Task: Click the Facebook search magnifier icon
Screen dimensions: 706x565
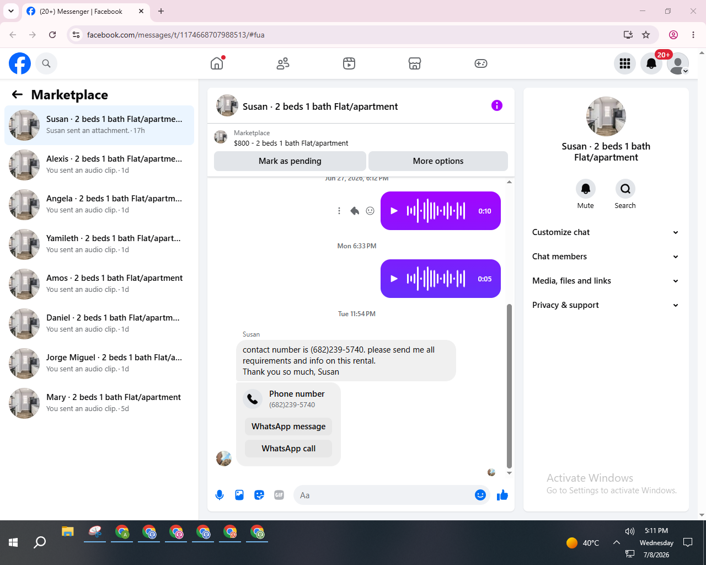Action: [x=46, y=63]
